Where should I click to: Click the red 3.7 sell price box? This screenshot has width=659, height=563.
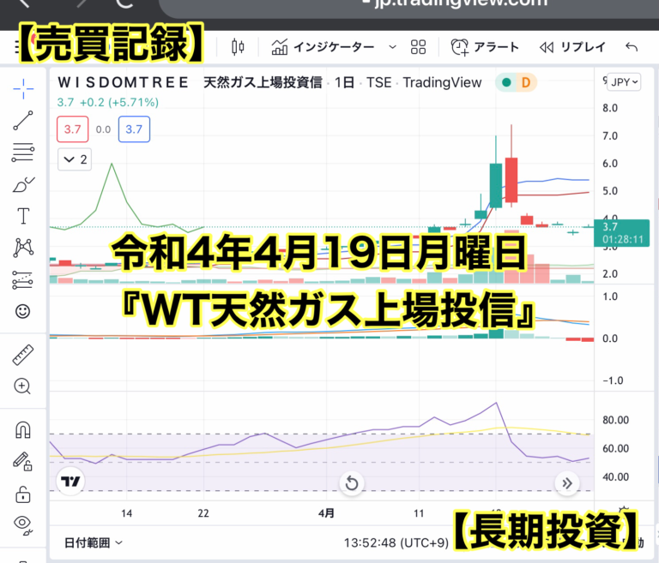72,129
